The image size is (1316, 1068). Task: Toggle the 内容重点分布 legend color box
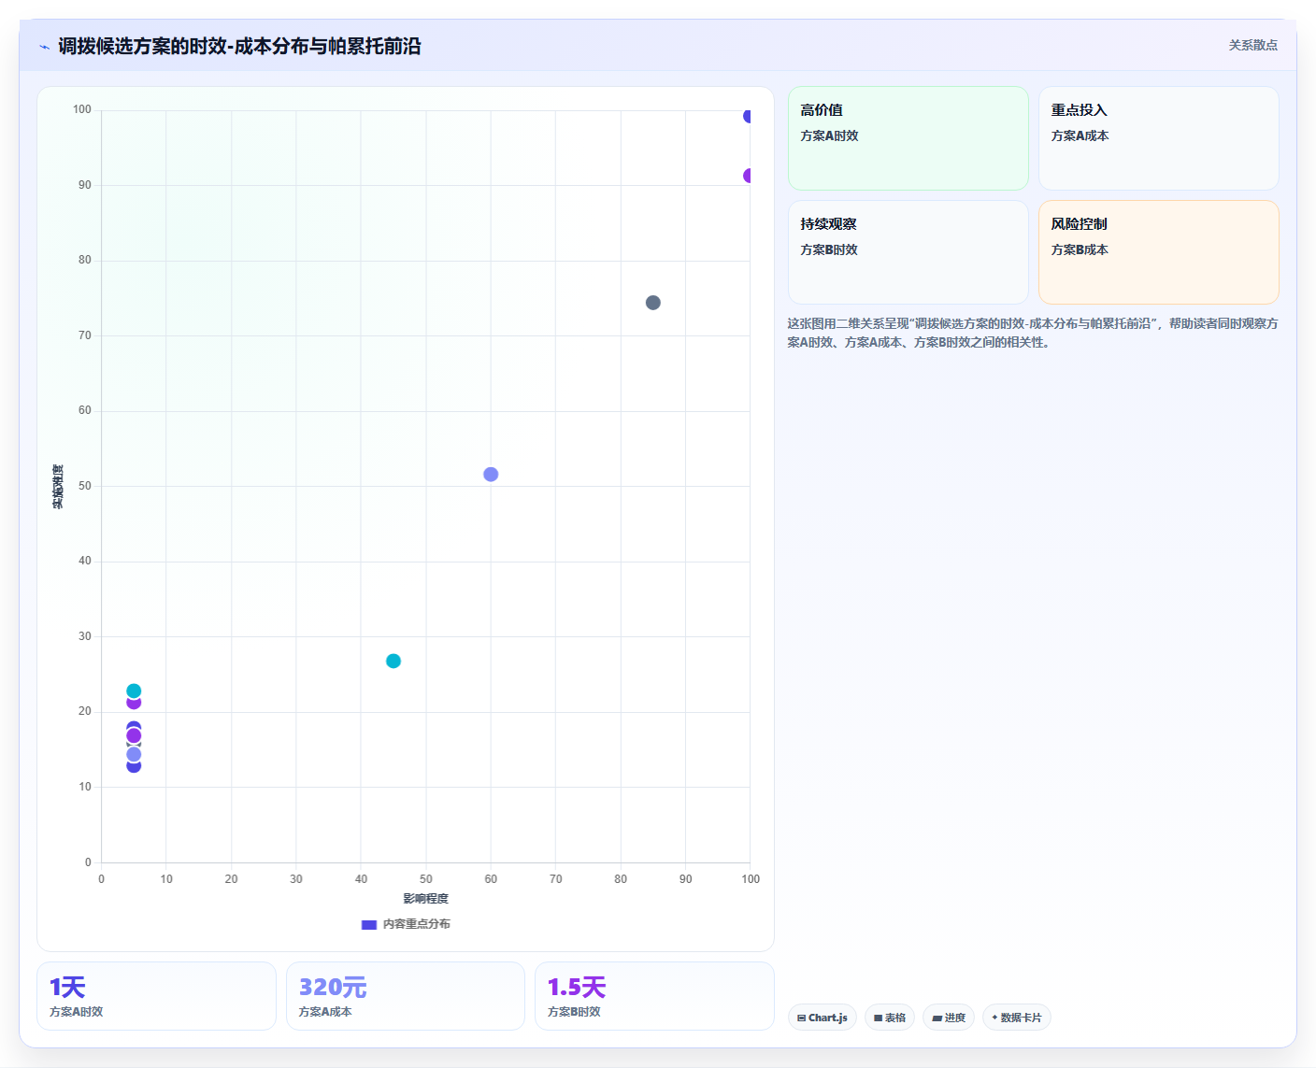pos(369,925)
